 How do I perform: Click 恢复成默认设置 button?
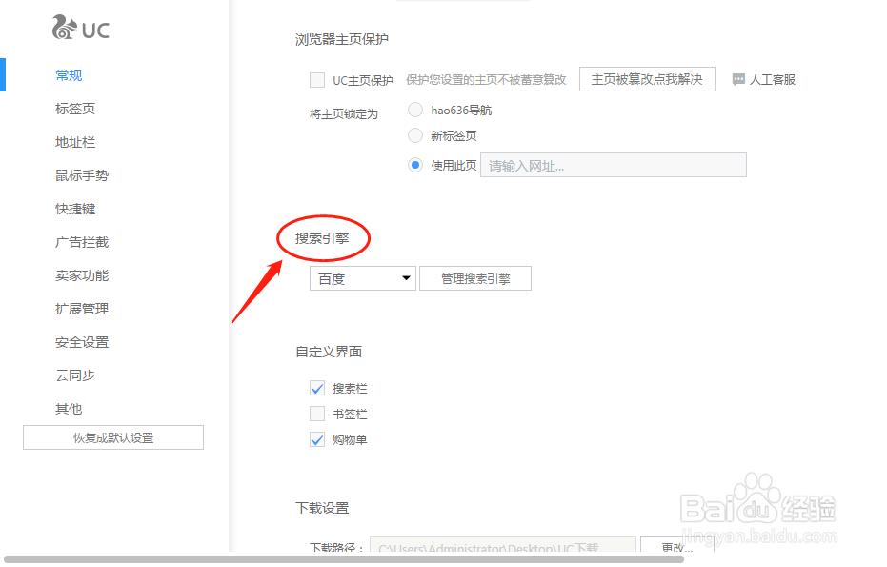[x=112, y=436]
